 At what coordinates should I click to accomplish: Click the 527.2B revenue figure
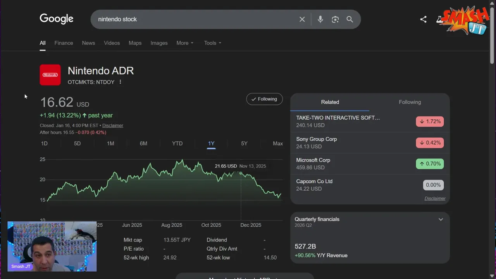[305, 246]
